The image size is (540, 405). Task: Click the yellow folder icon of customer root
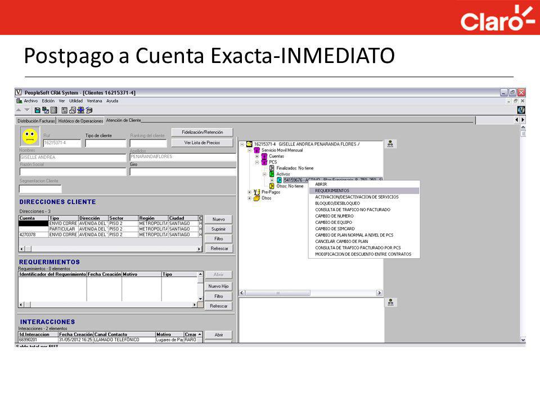tap(249, 144)
